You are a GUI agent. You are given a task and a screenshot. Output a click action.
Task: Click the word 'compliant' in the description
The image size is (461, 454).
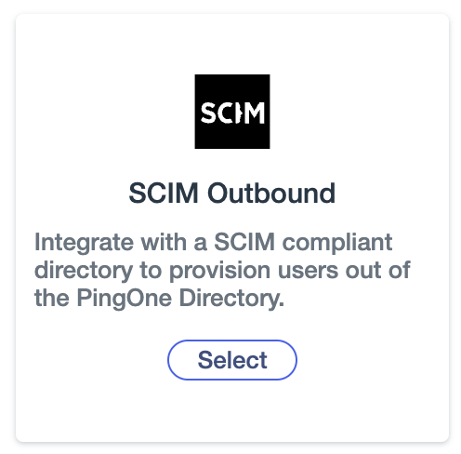[x=337, y=242]
